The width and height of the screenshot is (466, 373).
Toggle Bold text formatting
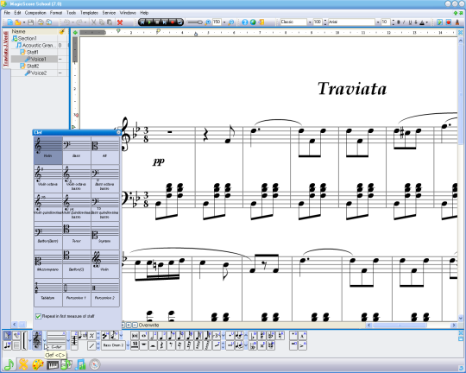tap(399, 22)
